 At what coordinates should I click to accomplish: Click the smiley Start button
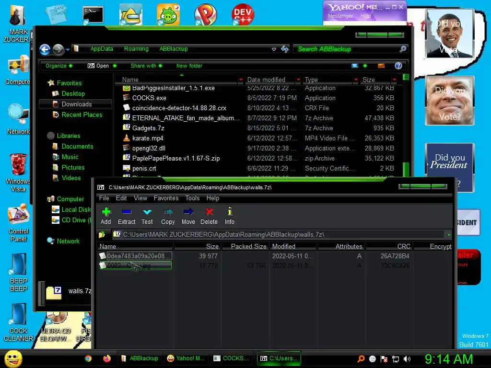[x=13, y=358]
